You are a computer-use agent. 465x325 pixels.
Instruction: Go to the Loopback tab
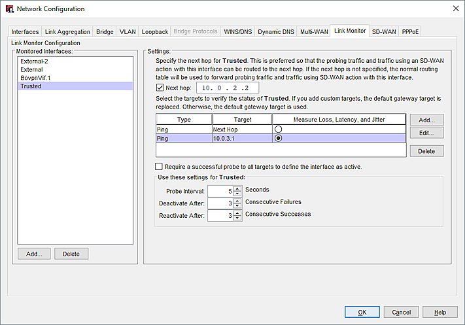click(155, 32)
